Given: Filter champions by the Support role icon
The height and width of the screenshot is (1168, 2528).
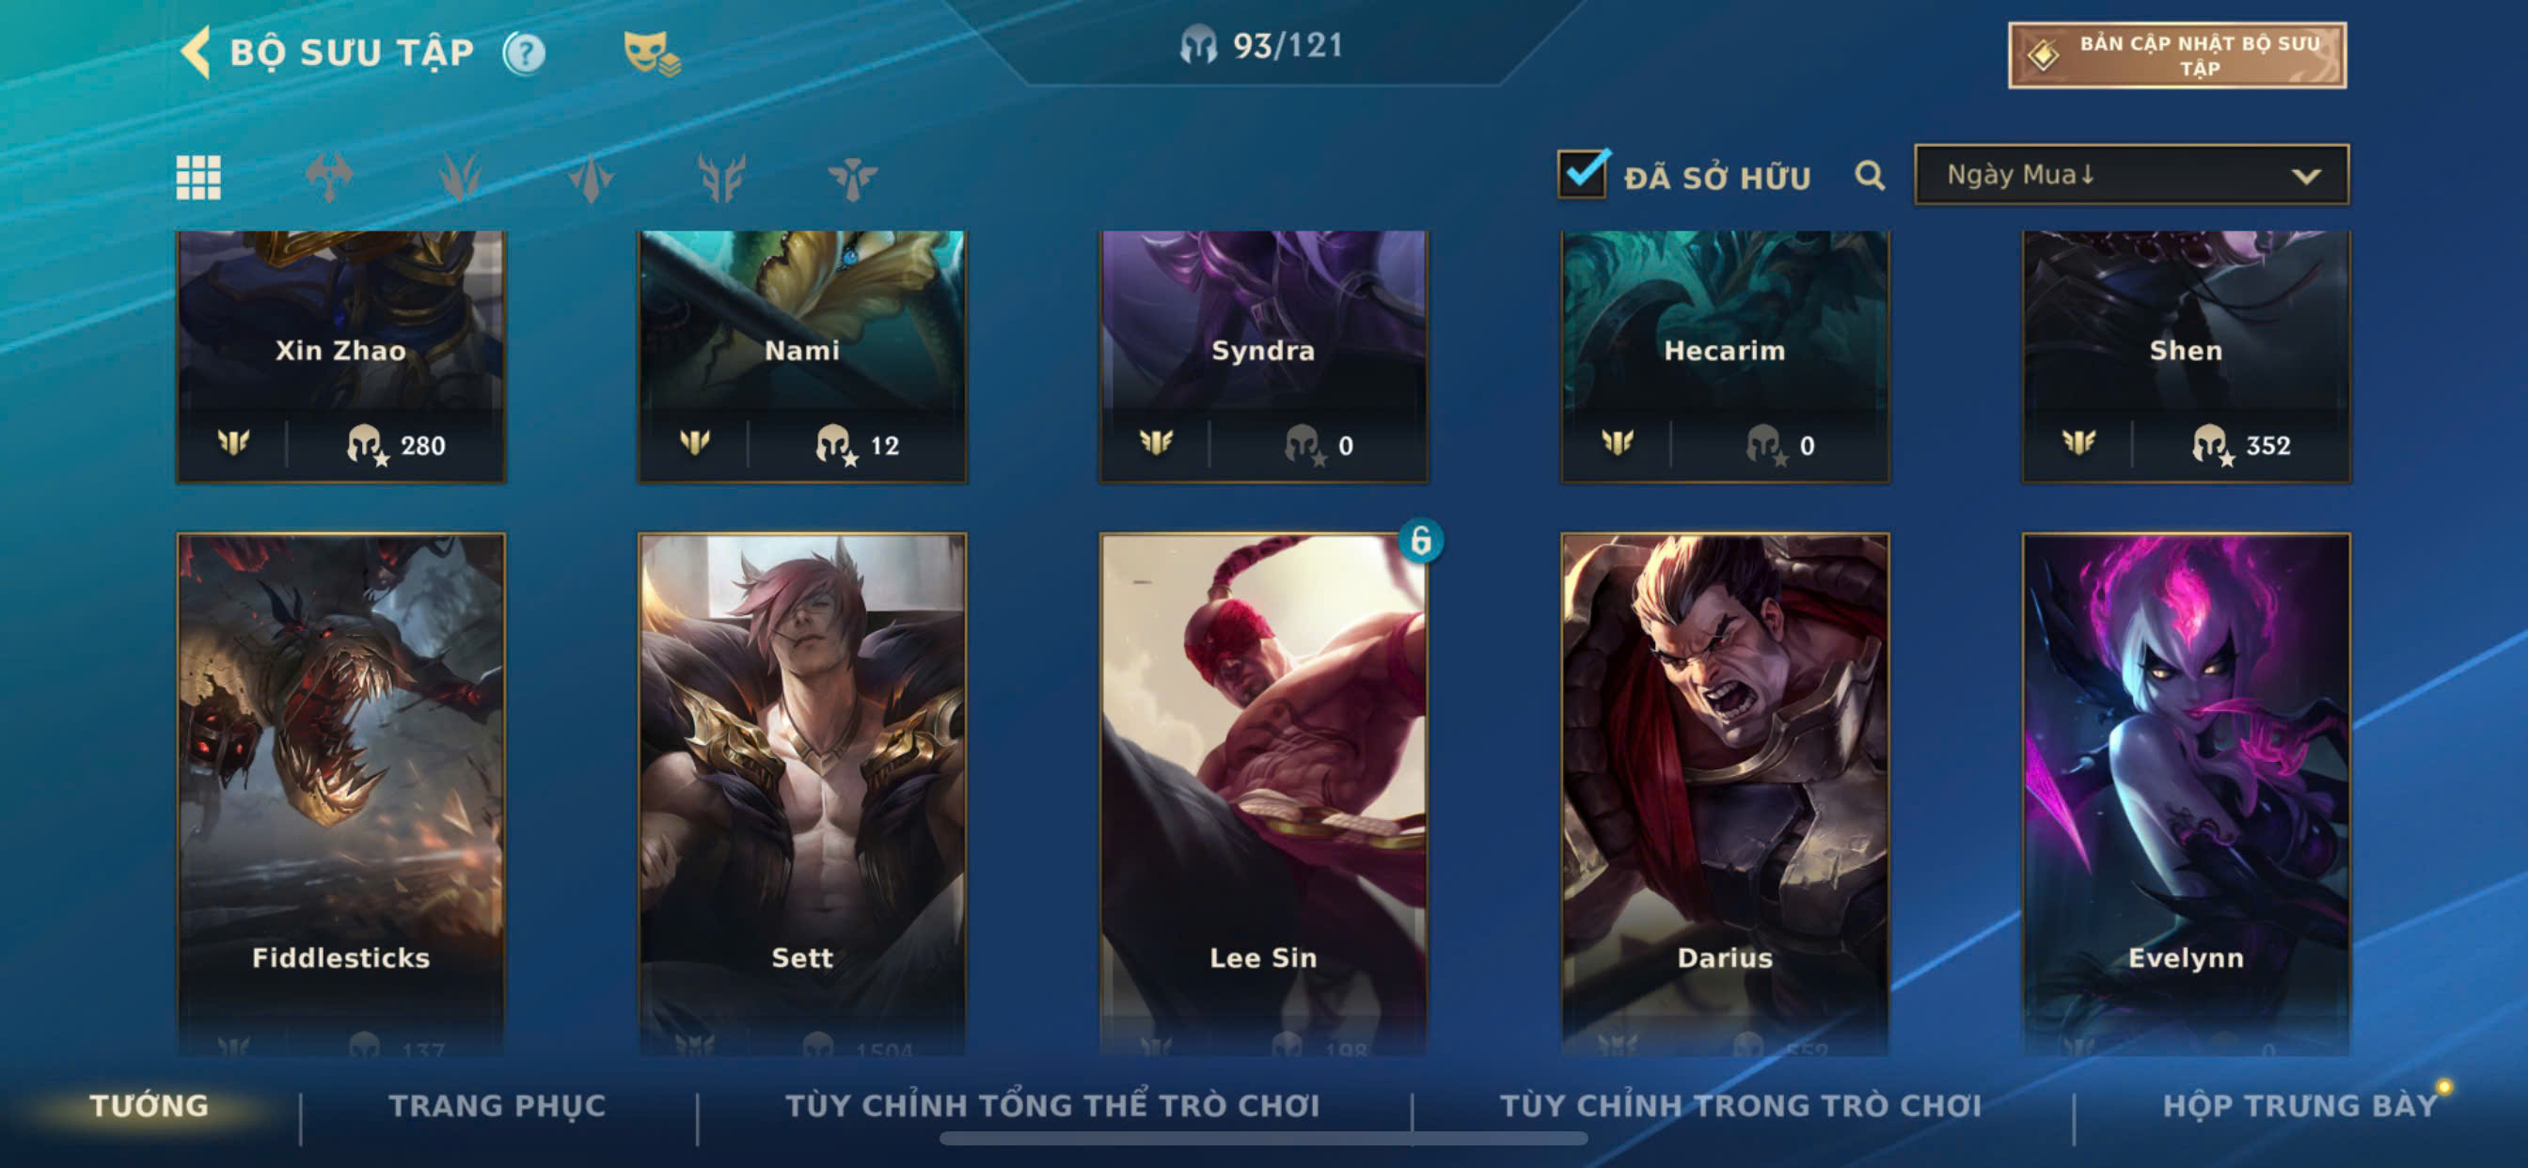Looking at the screenshot, I should tap(852, 178).
